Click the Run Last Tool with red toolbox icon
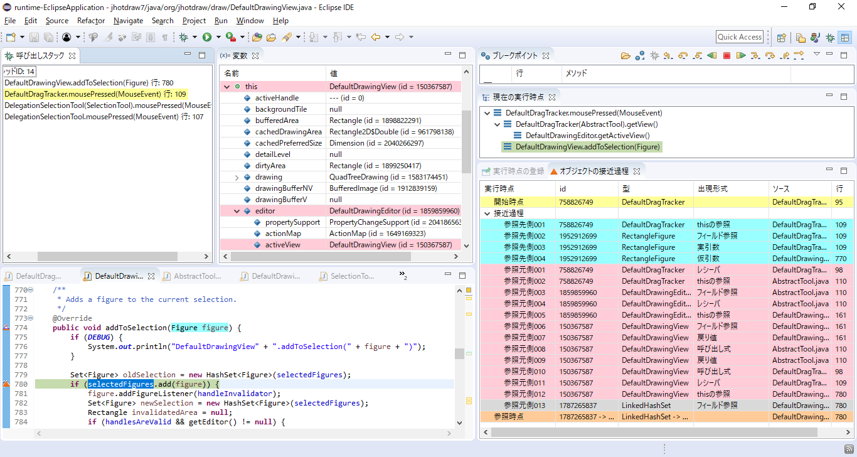Image resolution: width=857 pixels, height=457 pixels. click(x=230, y=38)
